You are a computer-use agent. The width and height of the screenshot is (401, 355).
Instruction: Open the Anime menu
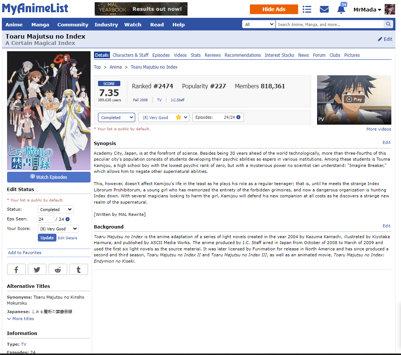pos(14,24)
